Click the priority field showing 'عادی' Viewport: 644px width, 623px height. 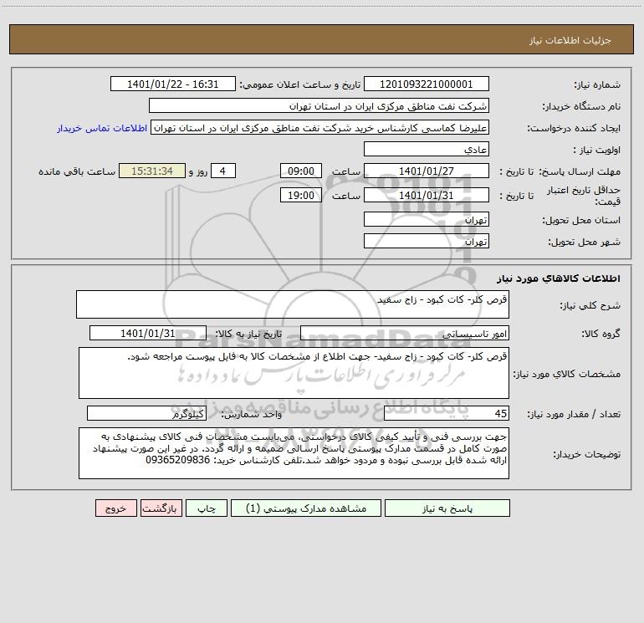427,150
